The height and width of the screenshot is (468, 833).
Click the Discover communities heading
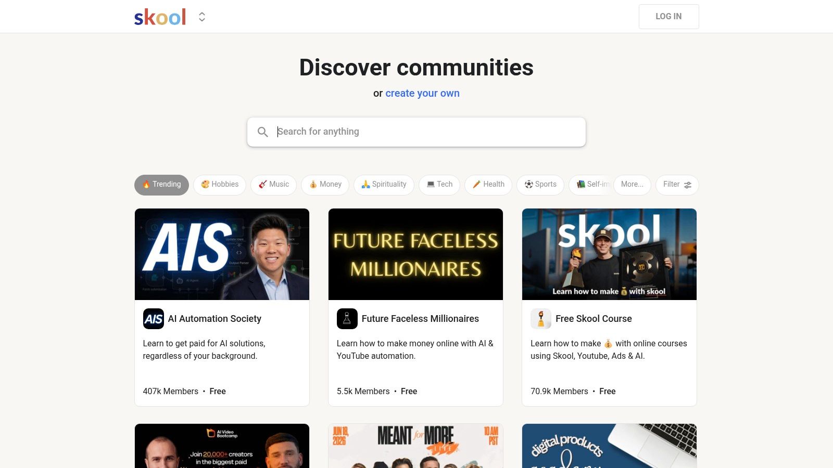pyautogui.click(x=416, y=68)
